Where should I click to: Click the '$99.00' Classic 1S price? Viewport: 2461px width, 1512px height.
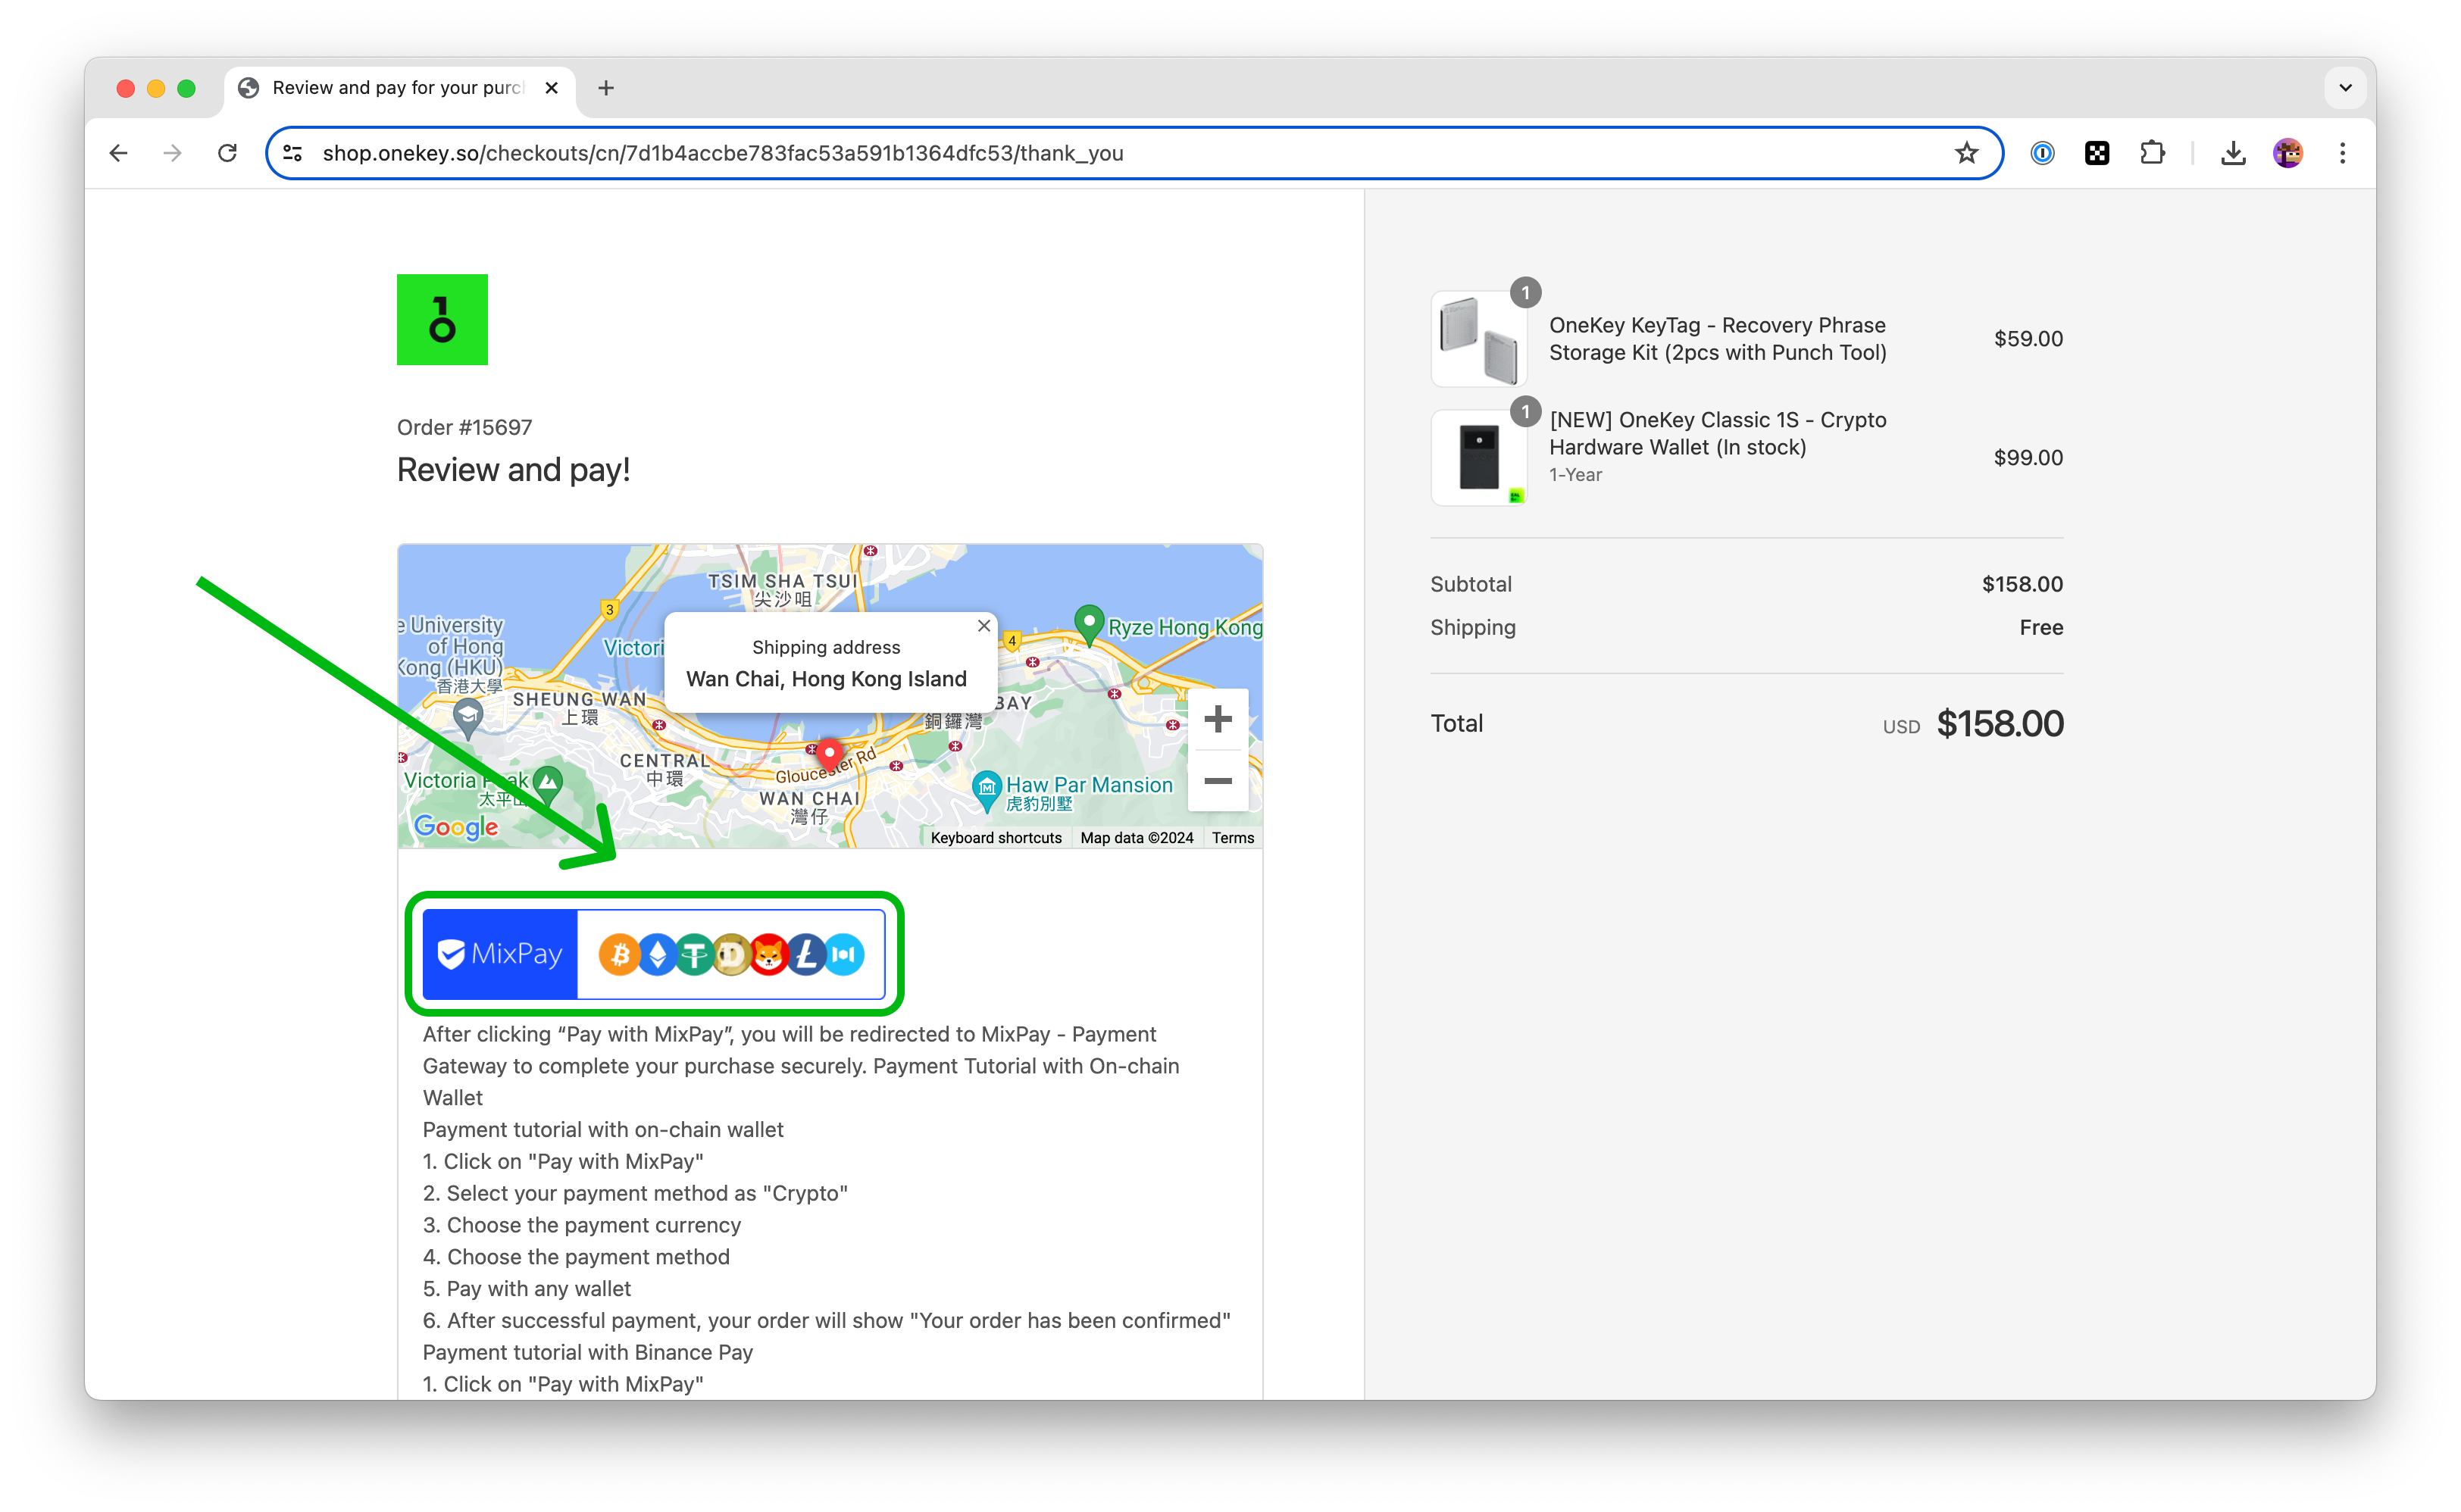(x=2028, y=458)
